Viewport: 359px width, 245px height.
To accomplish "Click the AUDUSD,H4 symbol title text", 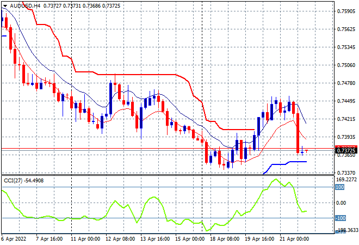I will [25, 6].
